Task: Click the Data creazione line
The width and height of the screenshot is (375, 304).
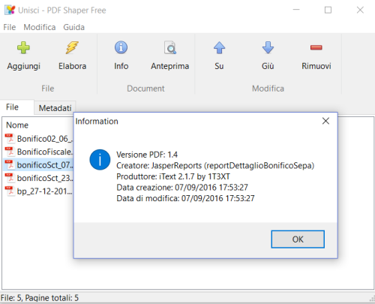Action: pos(182,188)
